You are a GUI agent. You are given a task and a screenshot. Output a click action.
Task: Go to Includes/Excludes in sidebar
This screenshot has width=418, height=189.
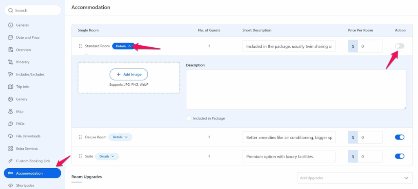pyautogui.click(x=30, y=74)
